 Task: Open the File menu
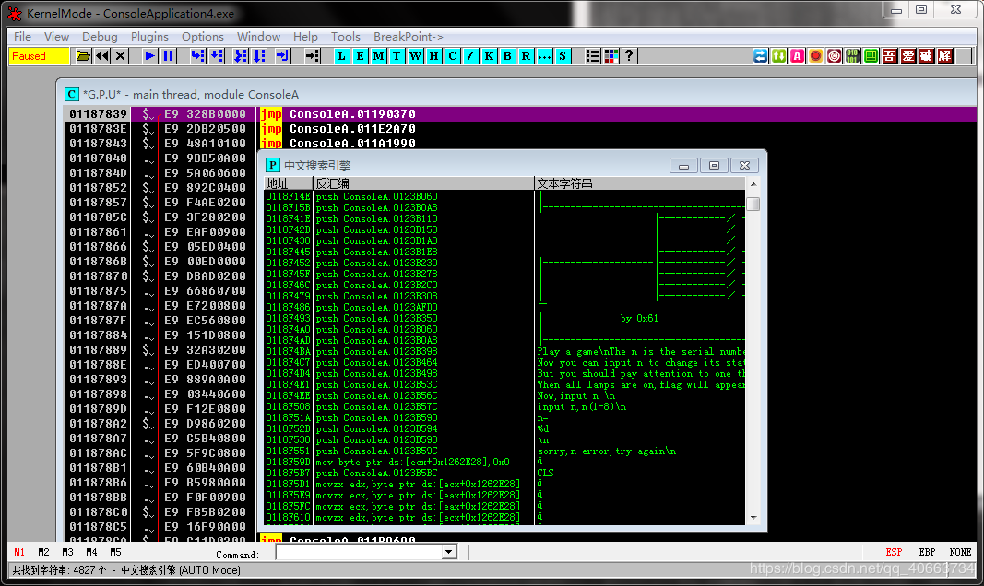(22, 36)
